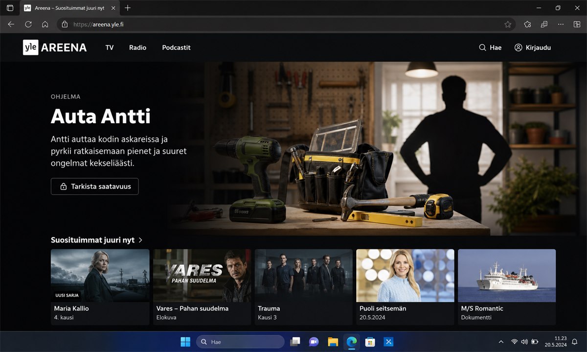Open the Vares – Pahan suudelma thumbnail
Image resolution: width=587 pixels, height=352 pixels.
(x=202, y=275)
